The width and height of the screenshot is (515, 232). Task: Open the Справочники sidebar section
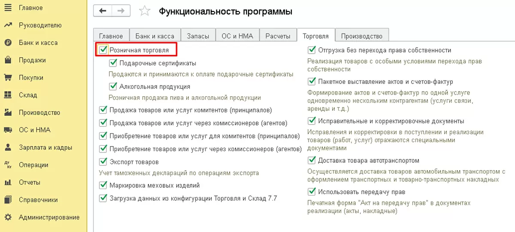pyautogui.click(x=39, y=200)
